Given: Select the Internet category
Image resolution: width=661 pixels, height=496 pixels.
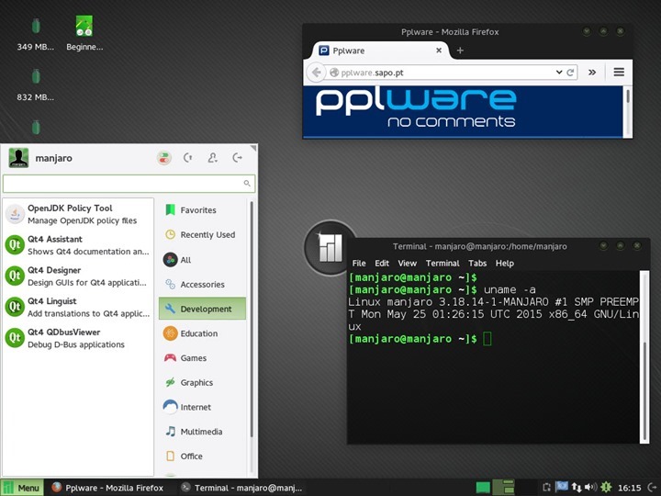Looking at the screenshot, I should tap(202, 407).
